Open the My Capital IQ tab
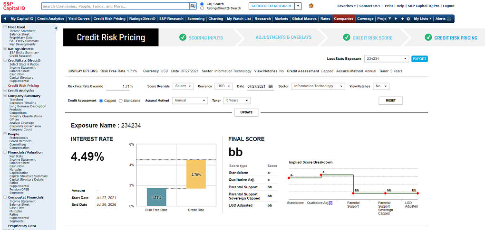485x230 pixels. (x=22, y=19)
